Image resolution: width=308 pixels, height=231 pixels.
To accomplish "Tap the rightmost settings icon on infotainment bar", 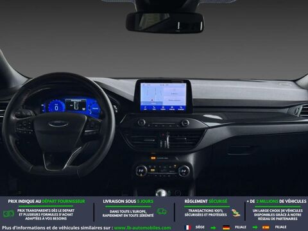I will 181,108.
